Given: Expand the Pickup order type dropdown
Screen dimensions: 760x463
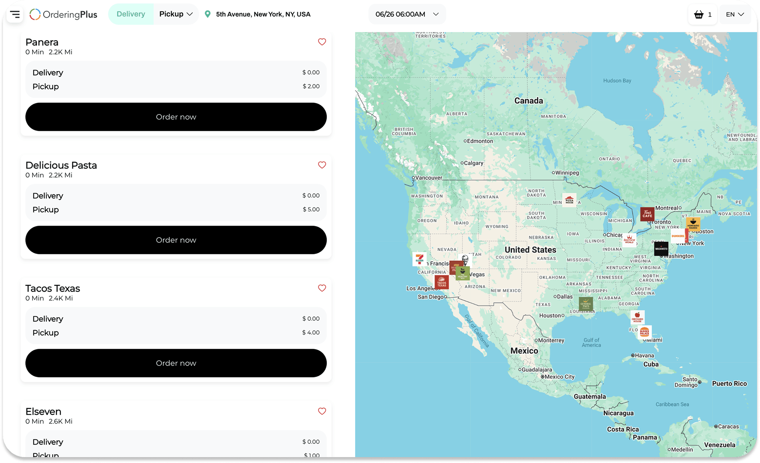Looking at the screenshot, I should point(176,14).
